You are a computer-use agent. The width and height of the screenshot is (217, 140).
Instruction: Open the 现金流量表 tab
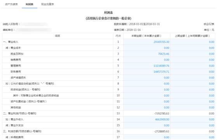[47, 4]
